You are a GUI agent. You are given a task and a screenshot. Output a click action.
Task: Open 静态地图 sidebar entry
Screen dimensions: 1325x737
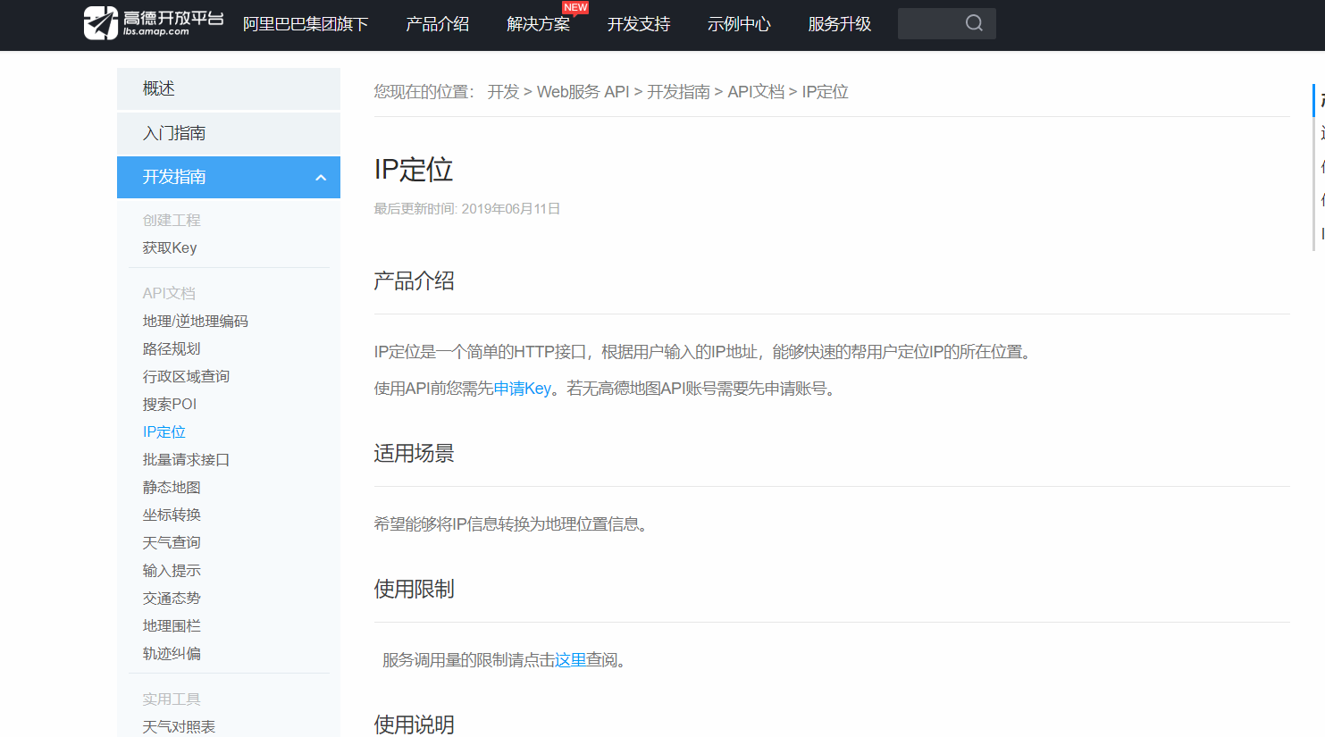(172, 487)
